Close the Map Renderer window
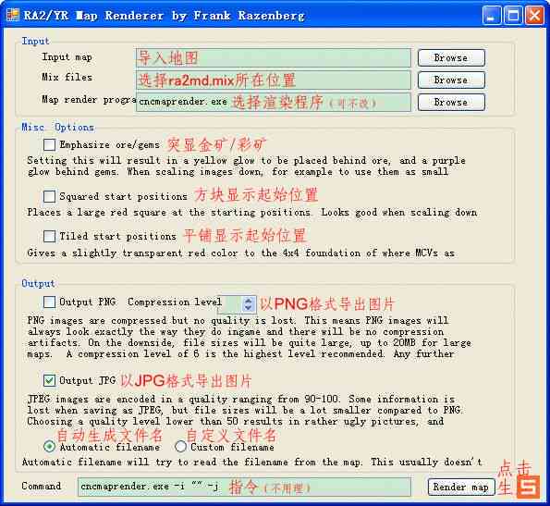This screenshot has width=550, height=506. pyautogui.click(x=534, y=16)
